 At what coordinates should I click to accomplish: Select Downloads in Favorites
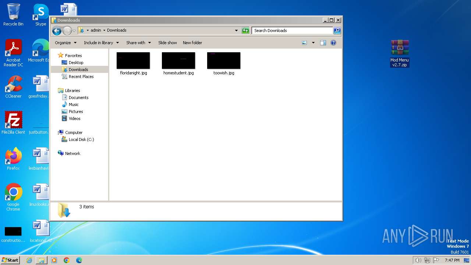click(78, 70)
